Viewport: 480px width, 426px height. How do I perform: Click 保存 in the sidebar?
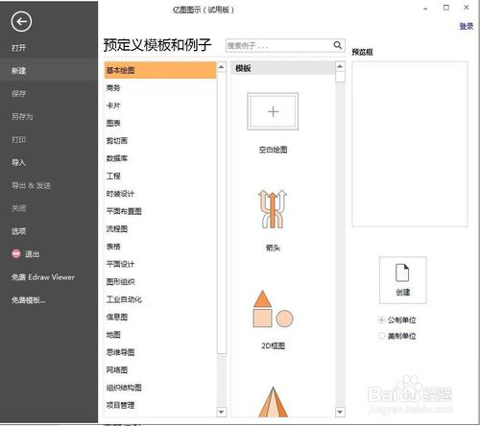(x=19, y=94)
